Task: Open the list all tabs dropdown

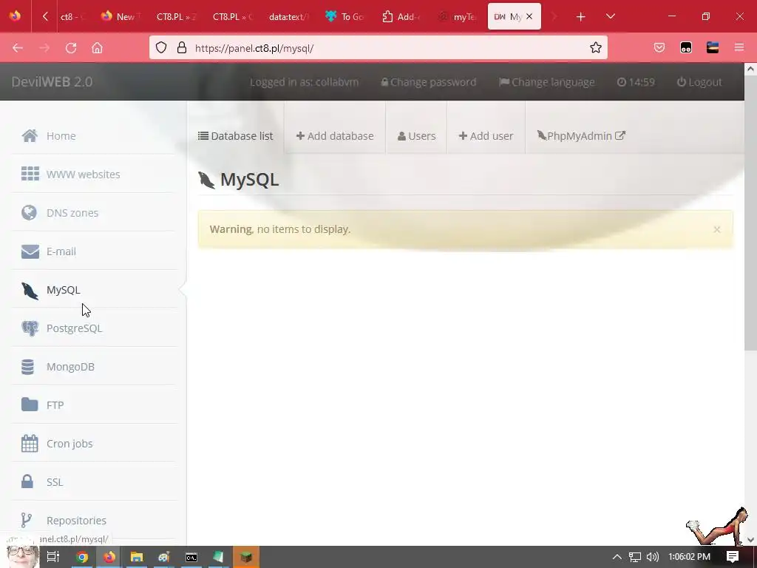Action: pyautogui.click(x=611, y=17)
